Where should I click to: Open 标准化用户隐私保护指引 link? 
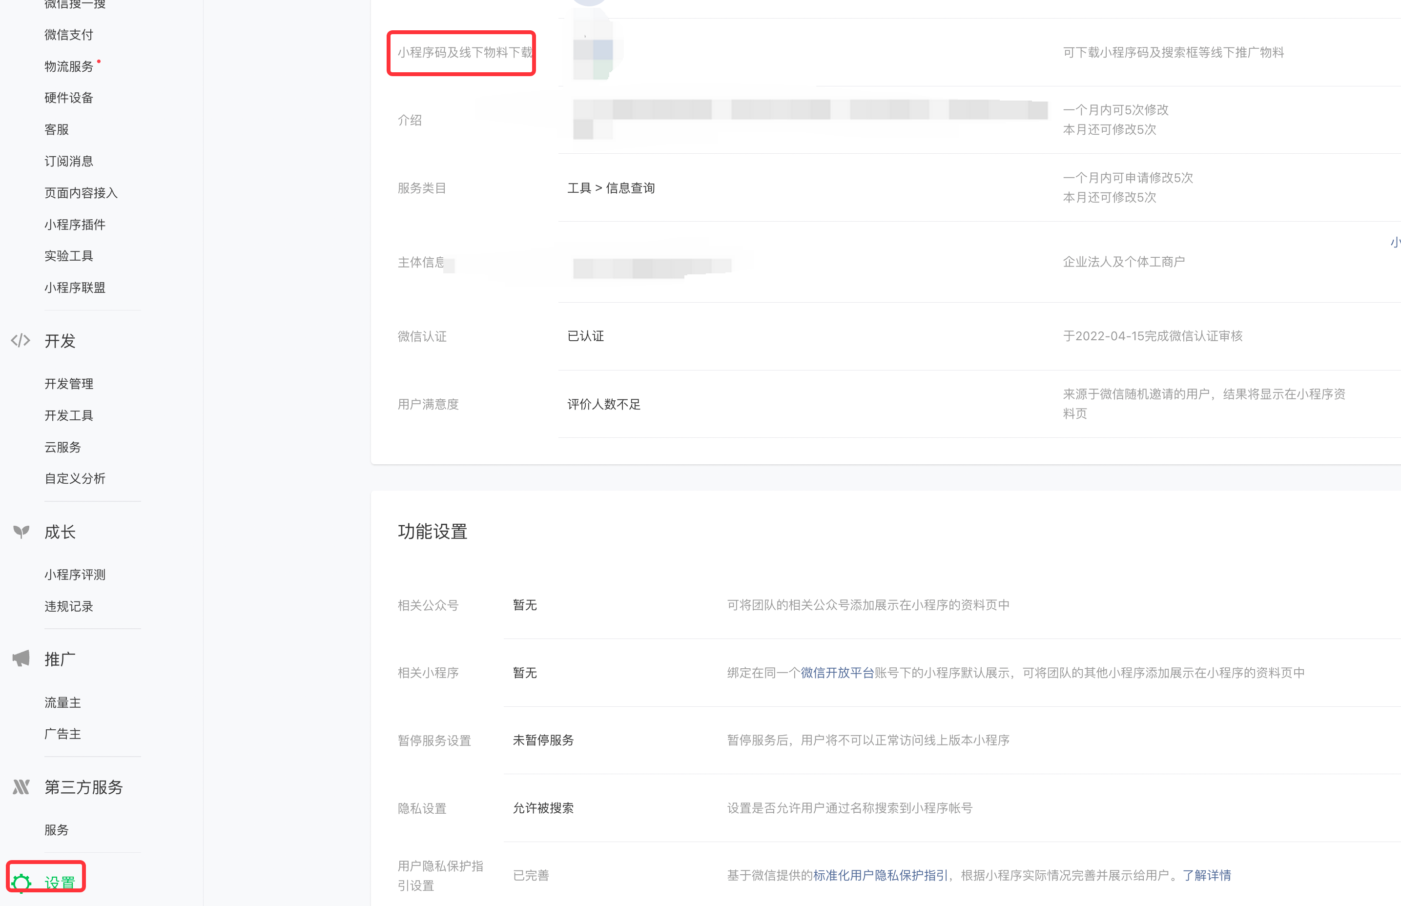(x=880, y=875)
